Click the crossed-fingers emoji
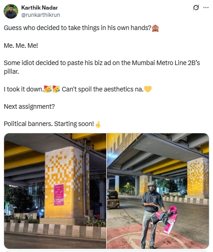This screenshot has height=252, width=213. click(x=98, y=124)
